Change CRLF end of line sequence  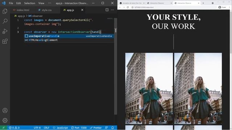coord(46,127)
